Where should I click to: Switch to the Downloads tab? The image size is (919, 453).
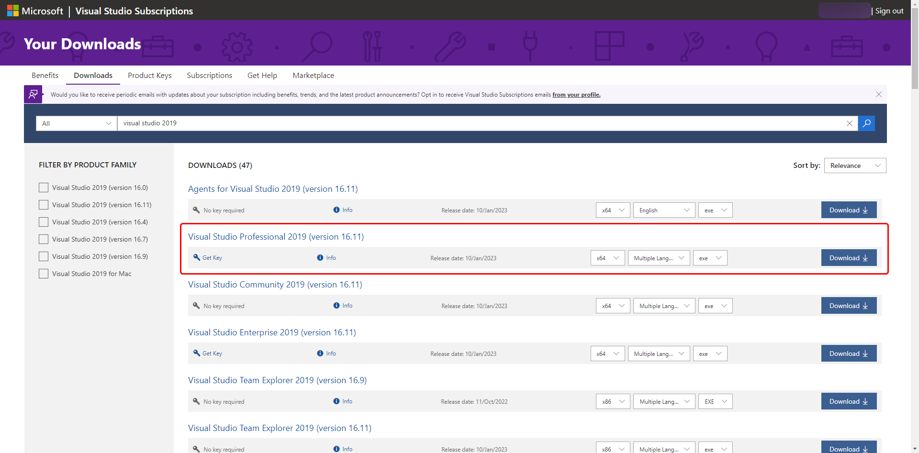pyautogui.click(x=93, y=76)
